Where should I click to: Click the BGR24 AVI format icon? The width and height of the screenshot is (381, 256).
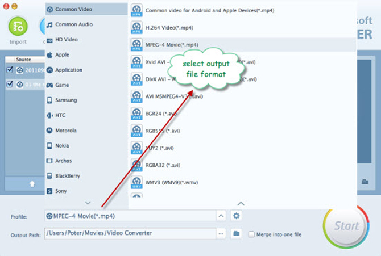point(137,113)
